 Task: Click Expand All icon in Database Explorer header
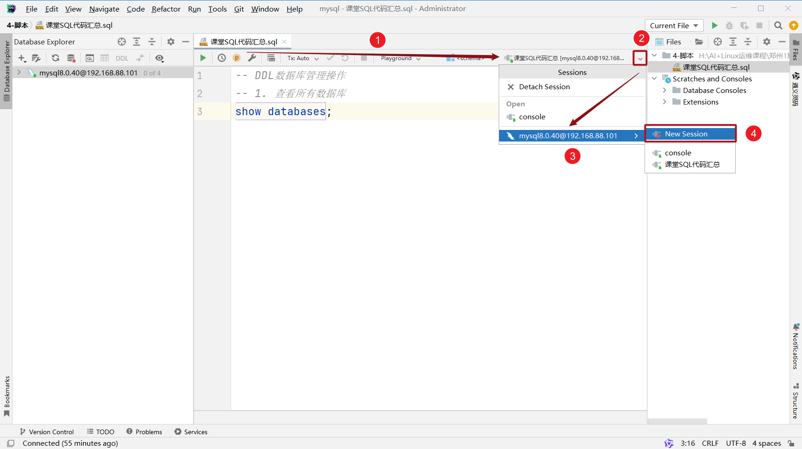137,42
